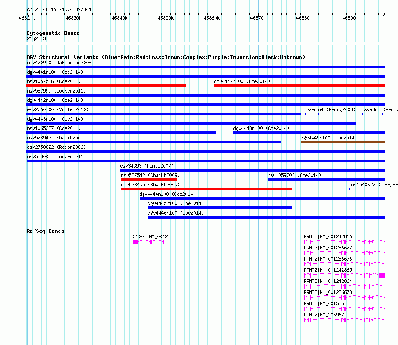Open dgv4448n100 (Coe2014) gain variant
This screenshot has width=398, height=345.
pos(309,133)
